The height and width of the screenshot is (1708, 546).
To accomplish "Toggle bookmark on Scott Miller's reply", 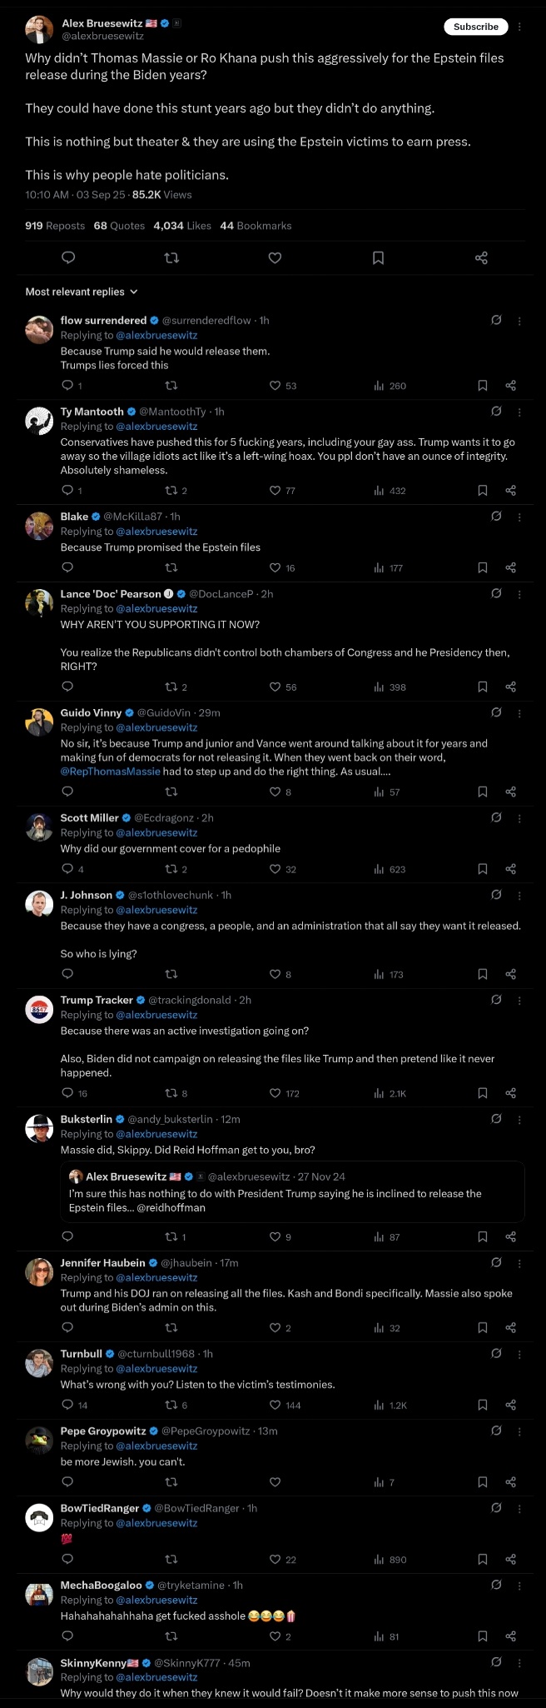I will [483, 869].
